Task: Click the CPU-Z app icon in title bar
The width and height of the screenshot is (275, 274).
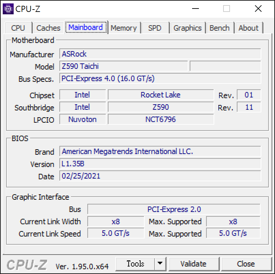Action: coord(8,9)
